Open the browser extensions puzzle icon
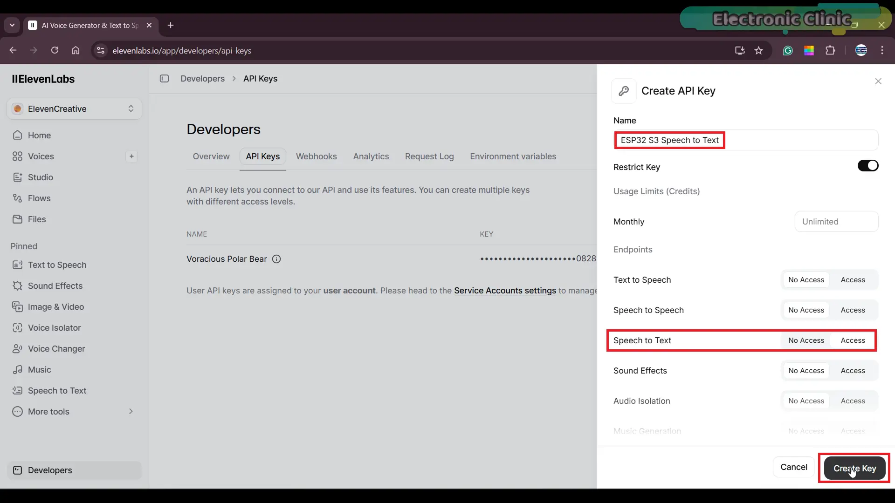This screenshot has height=503, width=895. coord(830,50)
